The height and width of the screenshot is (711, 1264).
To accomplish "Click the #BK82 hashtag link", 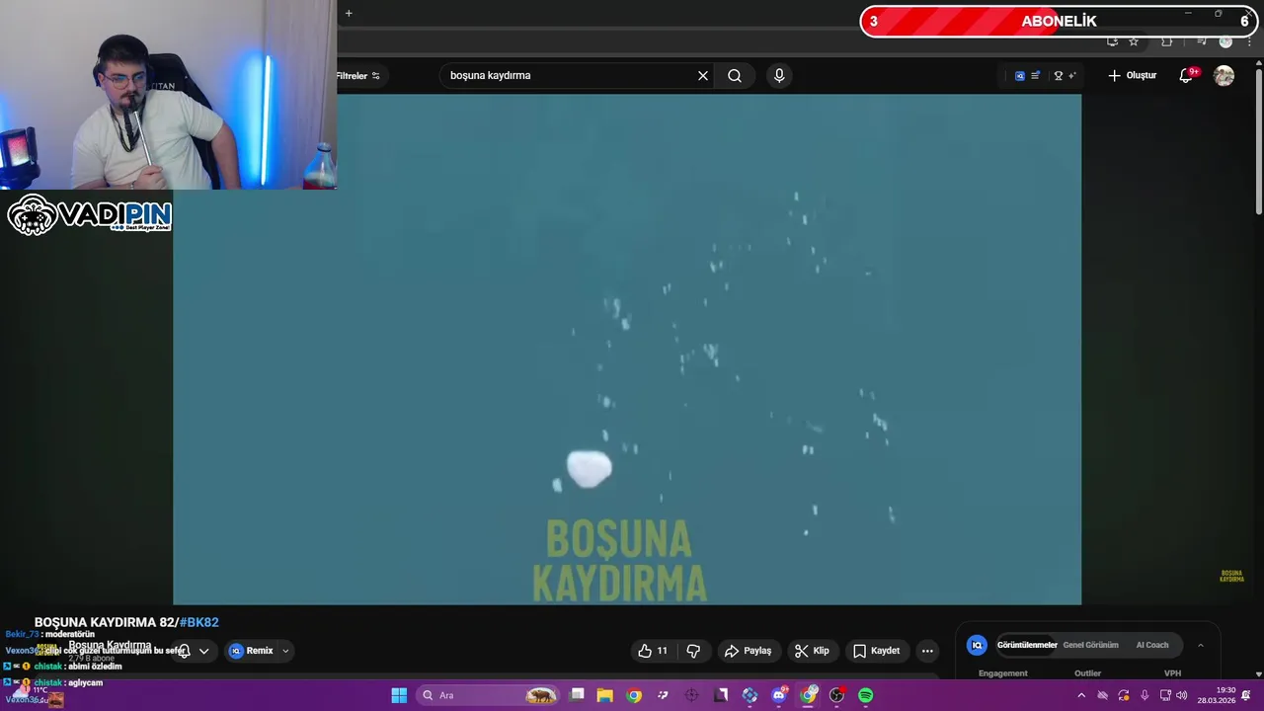I will tap(198, 622).
